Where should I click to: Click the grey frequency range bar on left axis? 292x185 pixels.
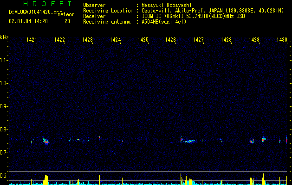pos(9,130)
